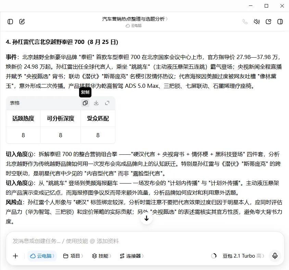Select the 受众匹配 table header

pos(98,118)
